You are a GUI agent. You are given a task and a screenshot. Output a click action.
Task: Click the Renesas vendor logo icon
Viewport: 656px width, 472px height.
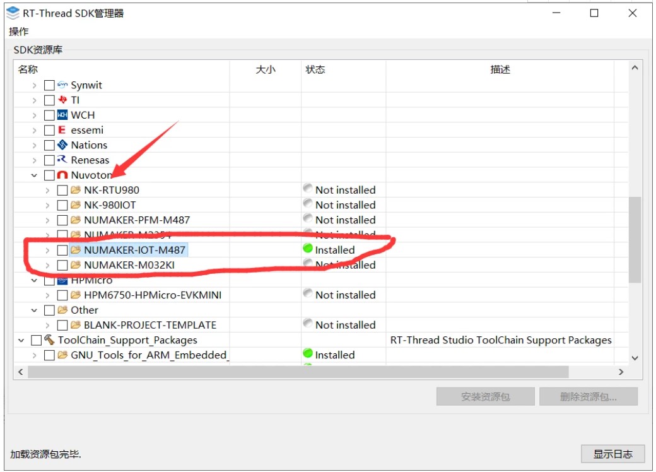[62, 160]
